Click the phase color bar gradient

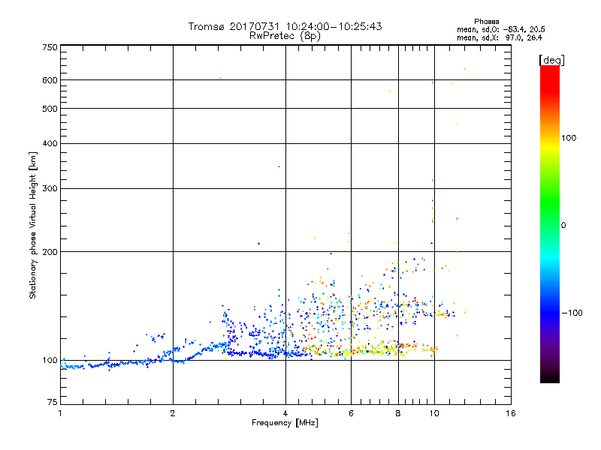pyautogui.click(x=550, y=223)
